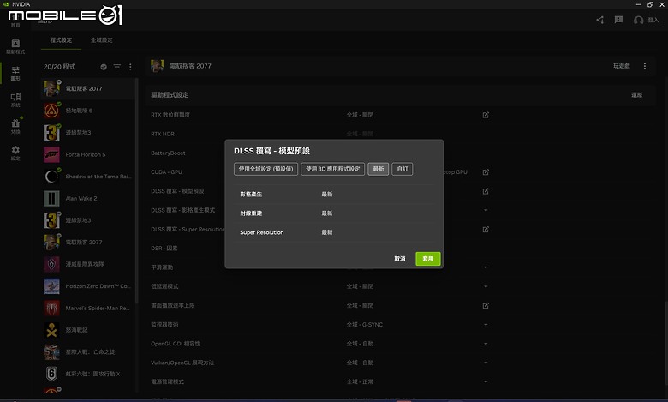Click the 全域 - 正常 power mode value

[360, 382]
